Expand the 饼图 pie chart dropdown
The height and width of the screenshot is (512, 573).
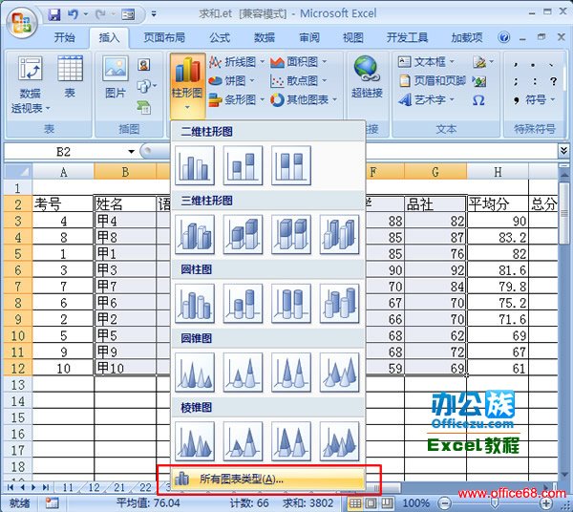231,80
